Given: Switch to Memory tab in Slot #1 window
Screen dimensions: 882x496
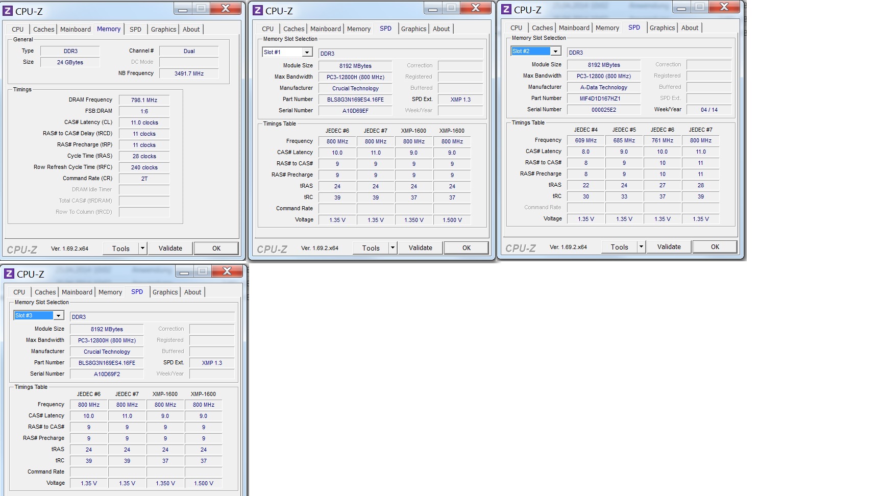Looking at the screenshot, I should [359, 29].
